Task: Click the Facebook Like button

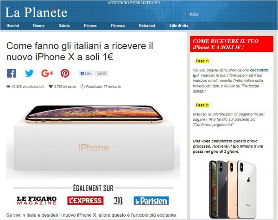Action: coord(86,73)
